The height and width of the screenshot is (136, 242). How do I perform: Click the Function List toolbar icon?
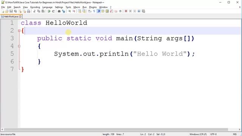pos(112,11)
